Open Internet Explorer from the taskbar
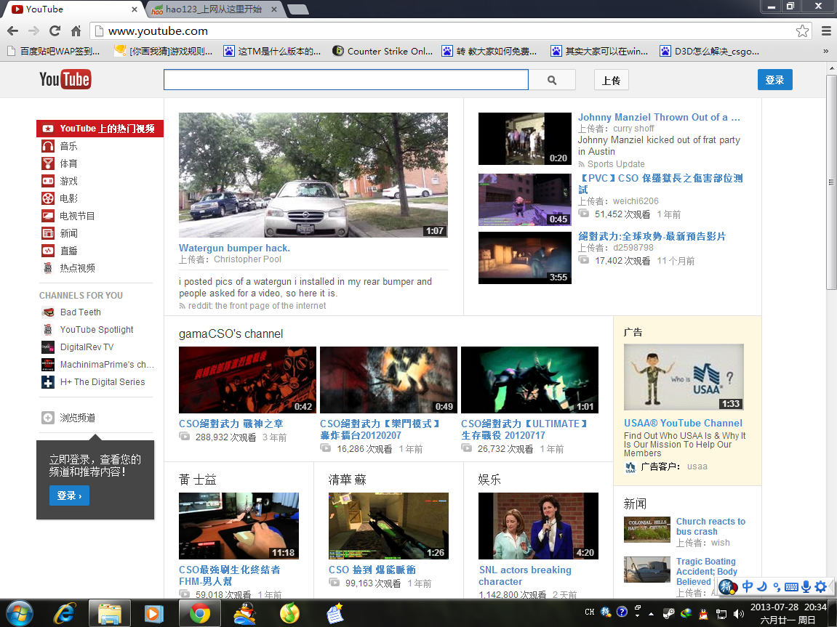Viewport: 837px width, 627px height. point(65,614)
